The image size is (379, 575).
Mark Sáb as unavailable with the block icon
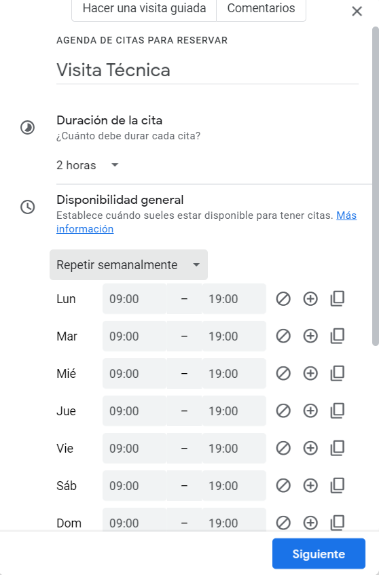pos(283,485)
